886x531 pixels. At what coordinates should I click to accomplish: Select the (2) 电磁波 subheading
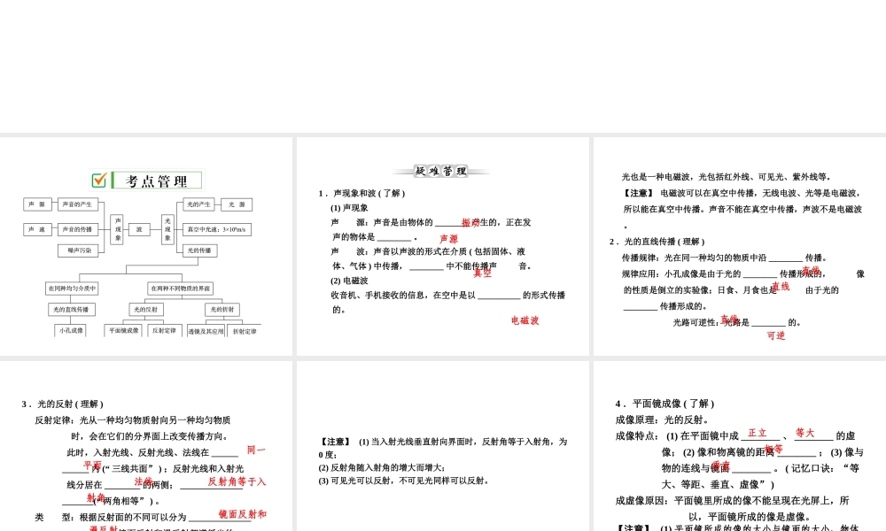tap(349, 281)
